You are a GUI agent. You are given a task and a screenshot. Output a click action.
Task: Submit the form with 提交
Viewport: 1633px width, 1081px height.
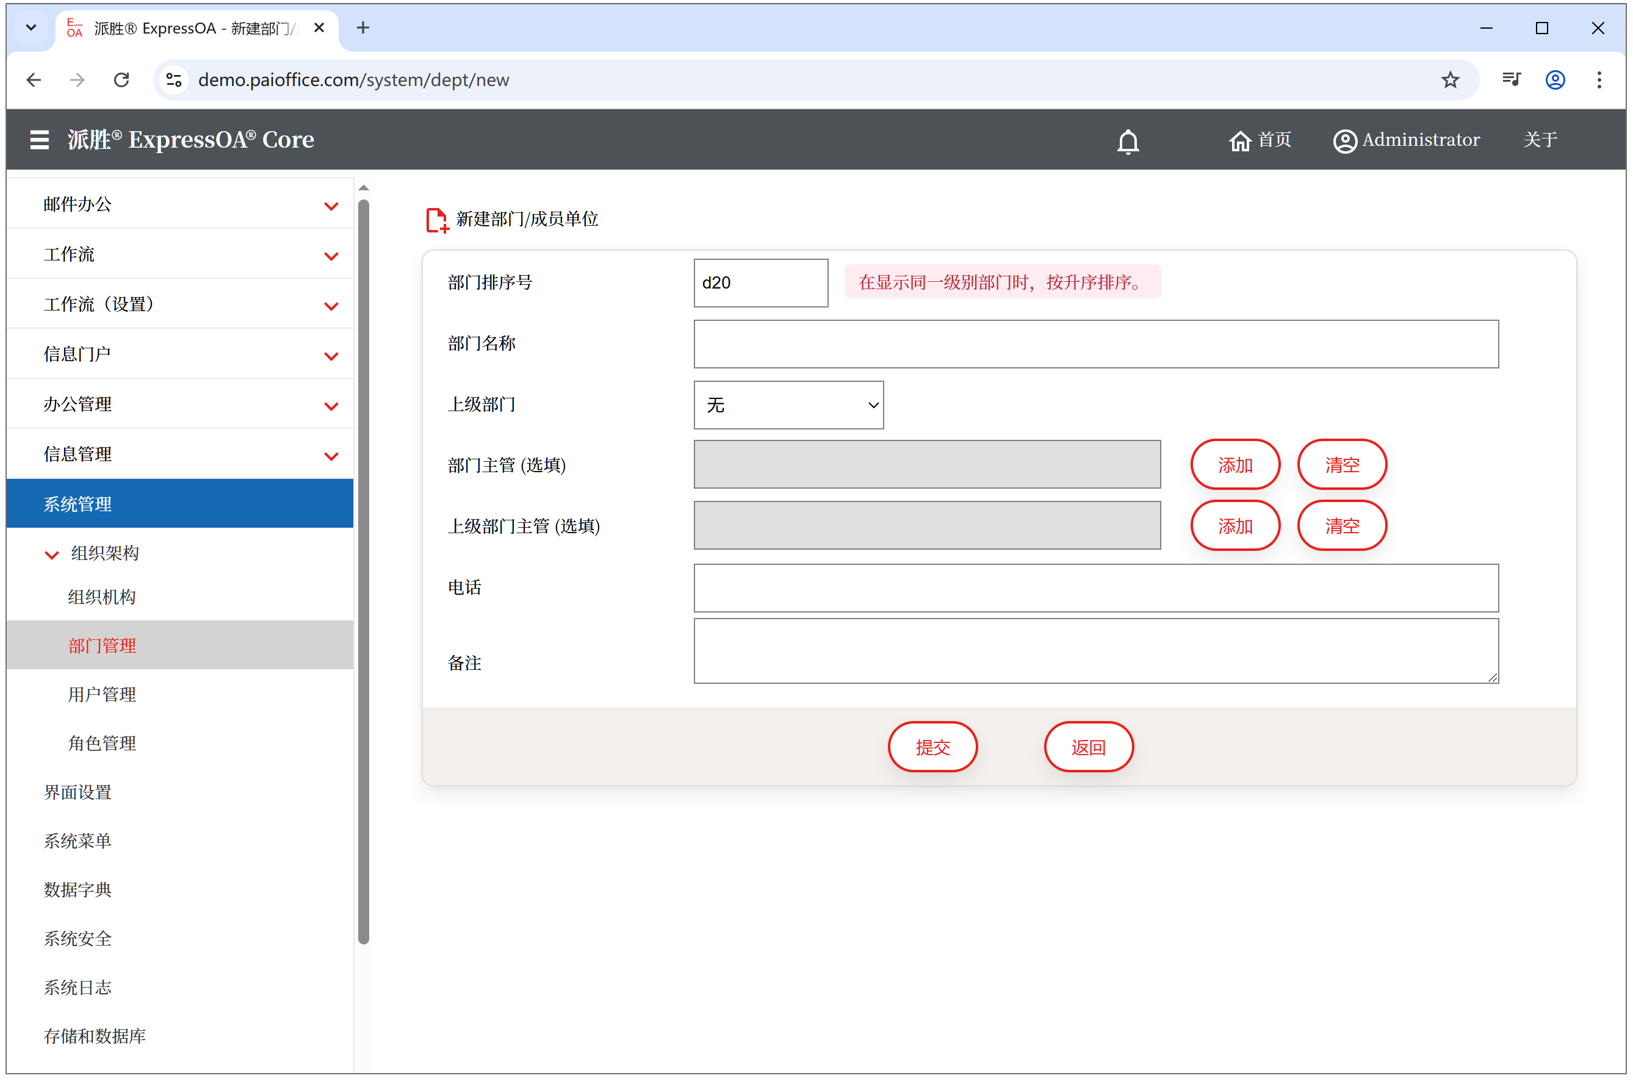pyautogui.click(x=932, y=747)
